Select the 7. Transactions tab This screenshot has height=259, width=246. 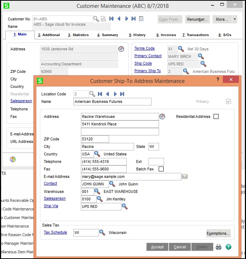(195, 35)
